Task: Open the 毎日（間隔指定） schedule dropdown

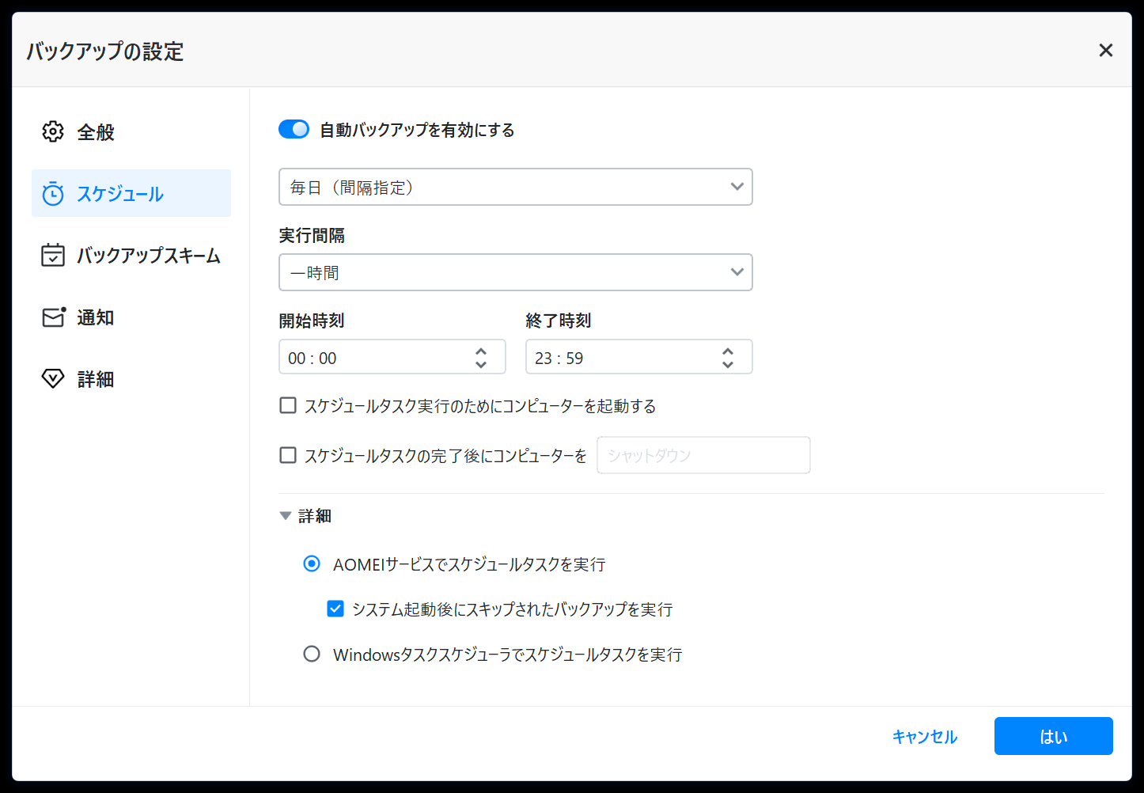Action: [515, 188]
